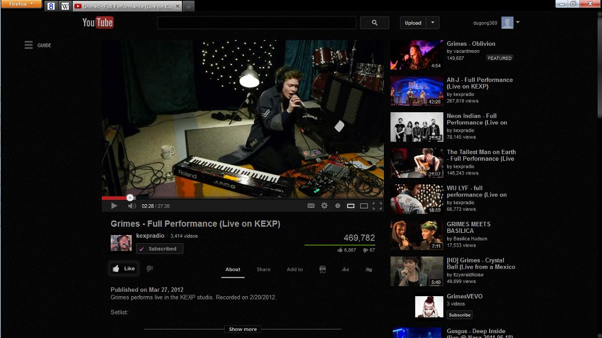Open player settings gear
The height and width of the screenshot is (338, 602).
(x=324, y=206)
